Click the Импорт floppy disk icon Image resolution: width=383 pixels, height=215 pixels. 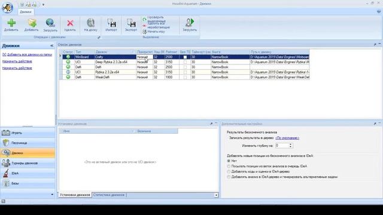(111, 23)
